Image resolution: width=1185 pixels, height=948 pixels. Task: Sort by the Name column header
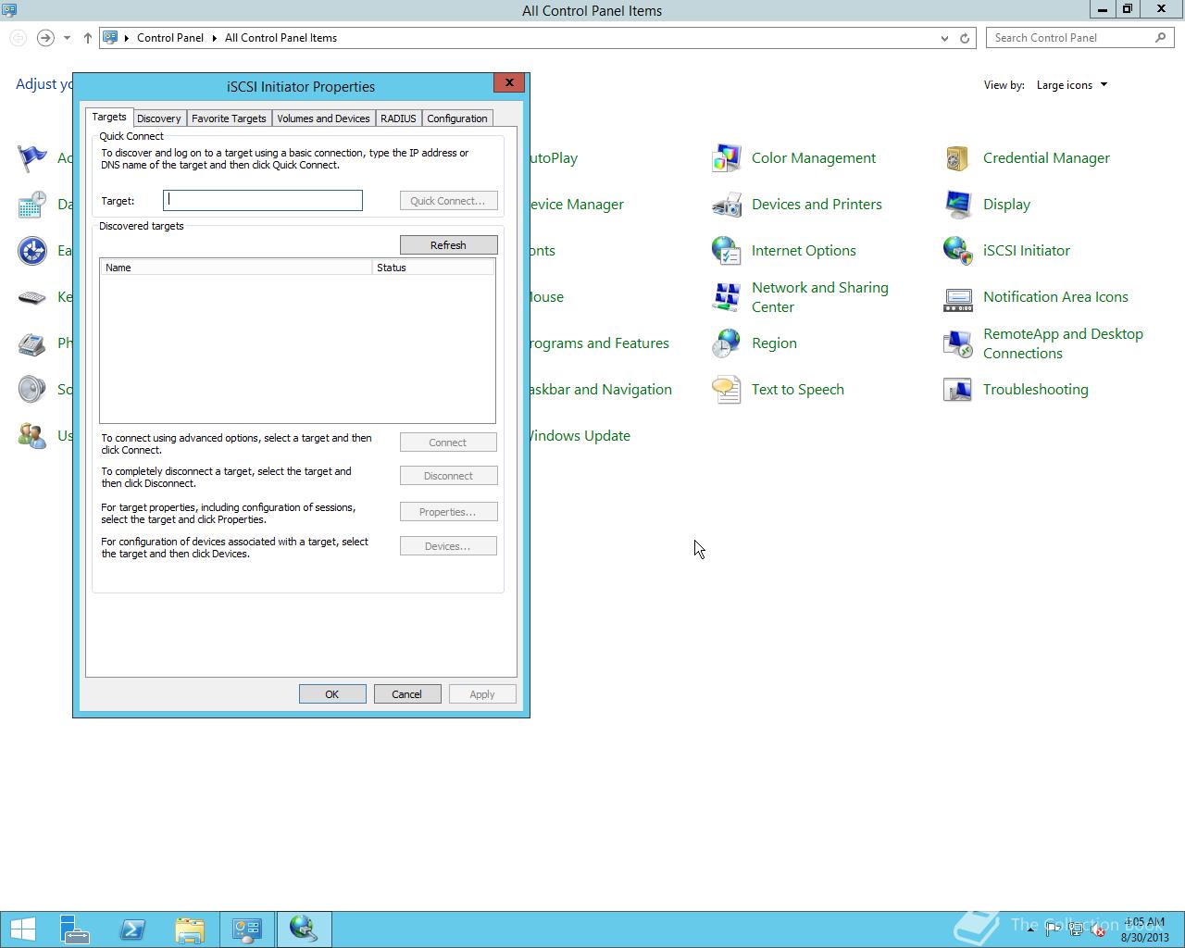(236, 268)
